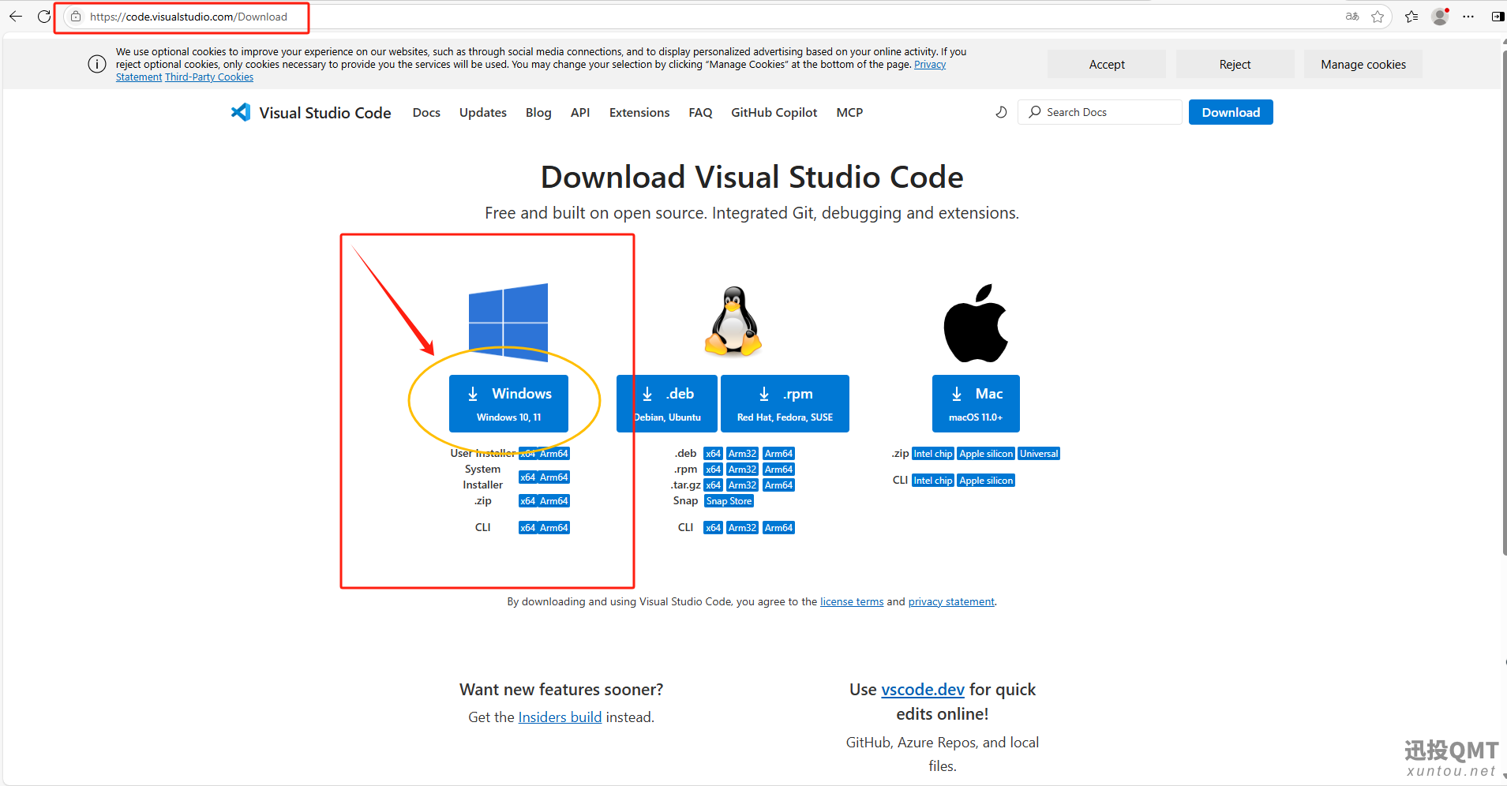Open the browser favorites list icon
This screenshot has width=1507, height=786.
pos(1411,17)
